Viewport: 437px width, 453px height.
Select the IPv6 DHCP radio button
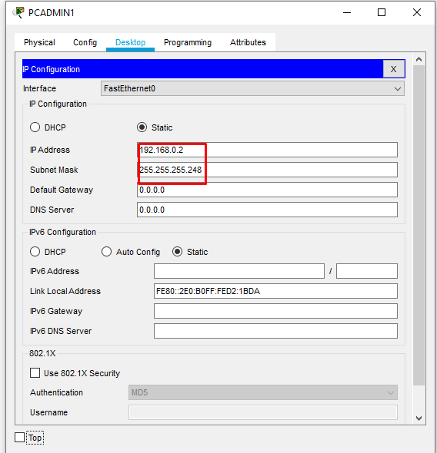tap(35, 252)
